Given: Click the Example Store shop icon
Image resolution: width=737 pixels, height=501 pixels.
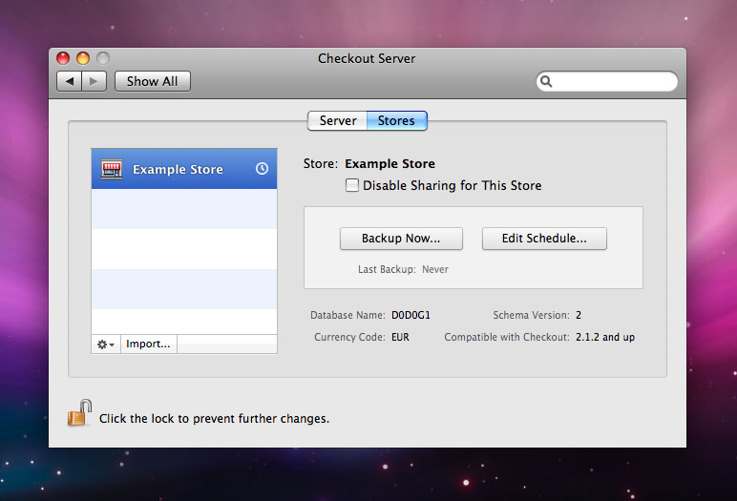Looking at the screenshot, I should coord(112,169).
